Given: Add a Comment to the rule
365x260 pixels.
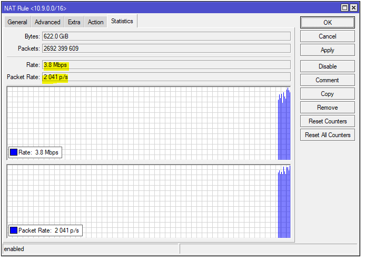Looking at the screenshot, I should coord(327,80).
